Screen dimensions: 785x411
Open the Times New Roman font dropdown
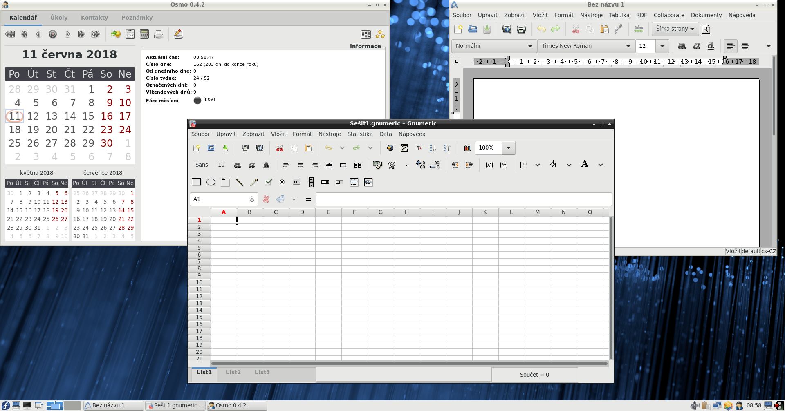(628, 46)
